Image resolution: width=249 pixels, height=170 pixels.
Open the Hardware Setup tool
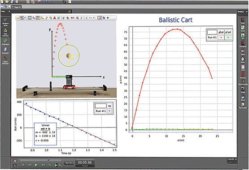pyautogui.click(x=5, y=22)
